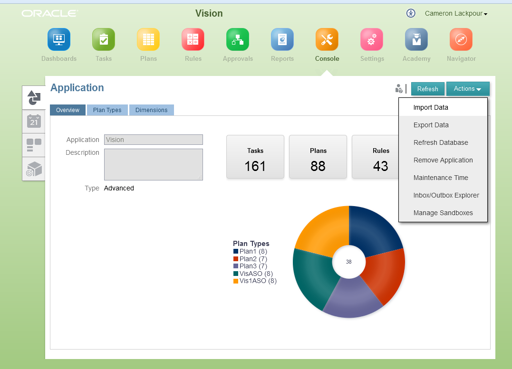Open the Rules calculator icon

pyautogui.click(x=193, y=39)
